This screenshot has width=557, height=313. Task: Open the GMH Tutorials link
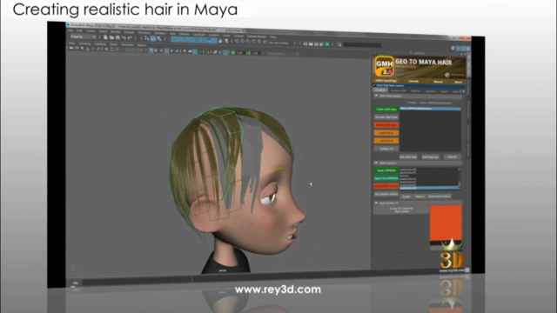413,81
